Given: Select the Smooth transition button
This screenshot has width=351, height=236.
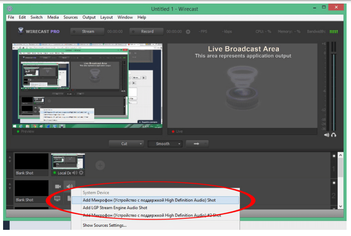Looking at the screenshot, I should tap(163, 144).
